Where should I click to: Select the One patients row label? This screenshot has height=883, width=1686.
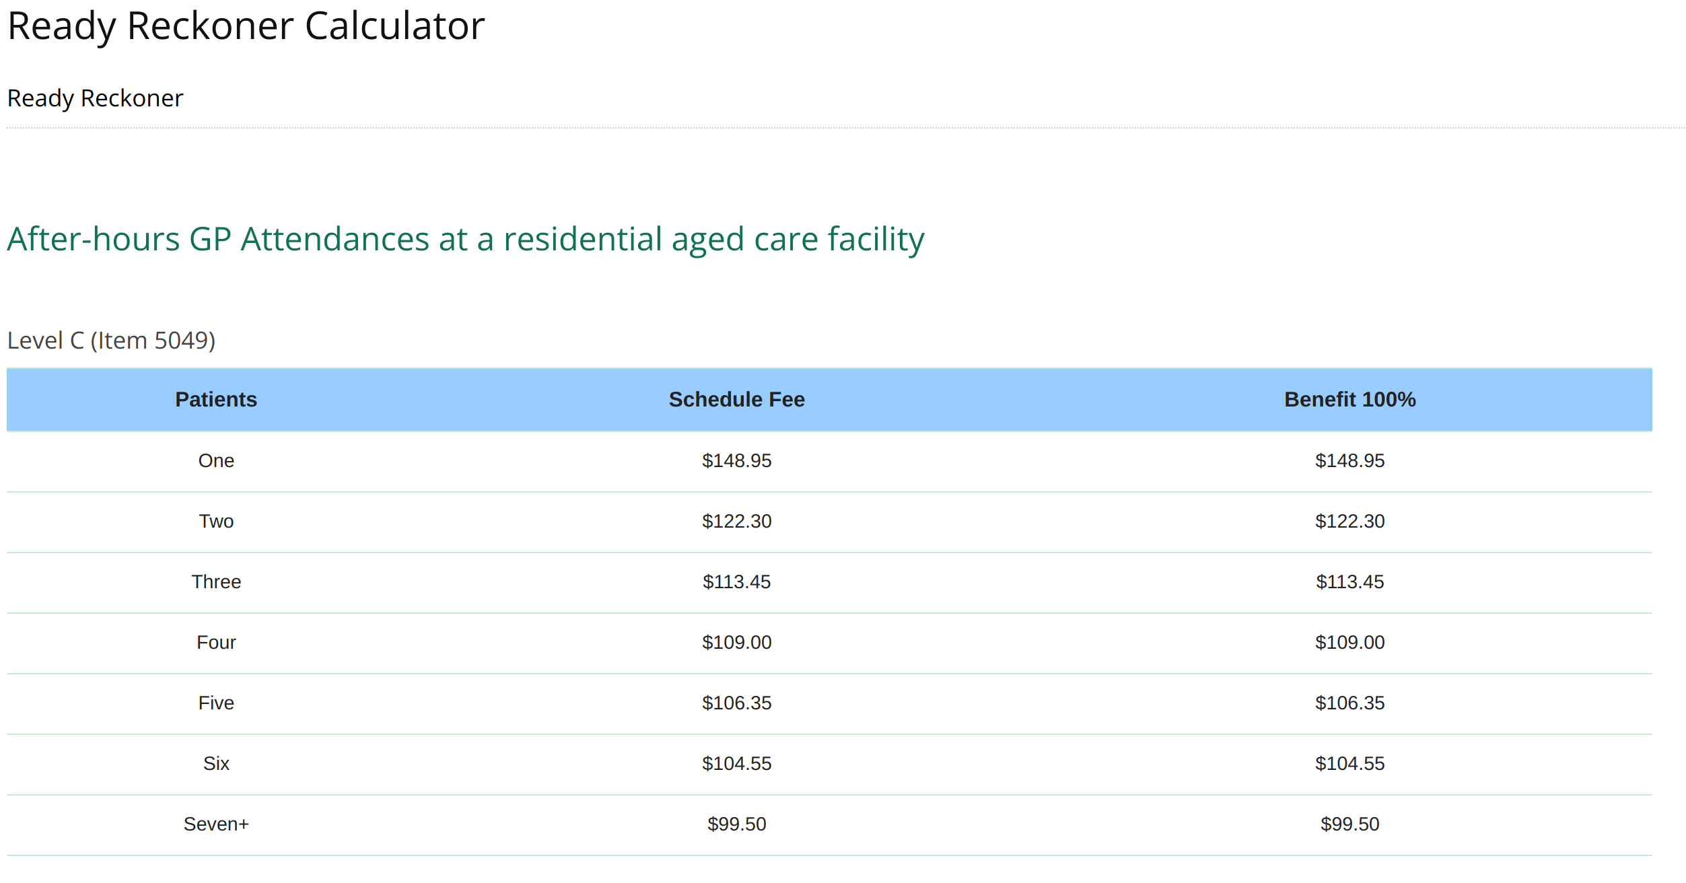[216, 461]
